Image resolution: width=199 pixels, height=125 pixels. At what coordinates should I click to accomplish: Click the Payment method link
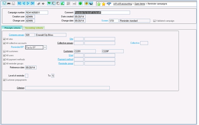click(65, 59)
